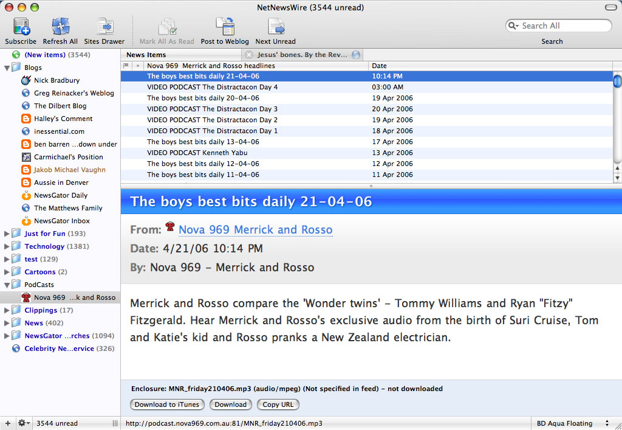622x430 pixels.
Task: Select The Dilbert Blog feed
Action: tap(60, 106)
